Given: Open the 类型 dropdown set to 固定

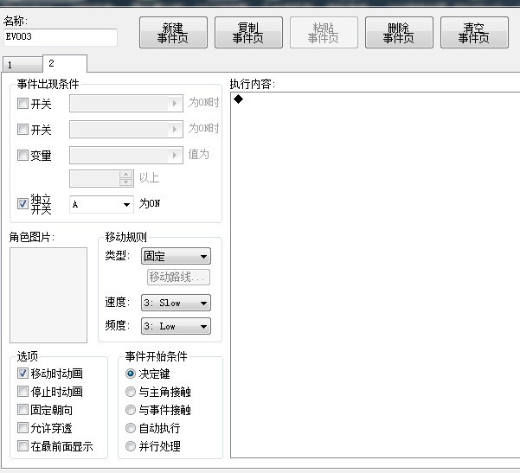Looking at the screenshot, I should click(176, 256).
